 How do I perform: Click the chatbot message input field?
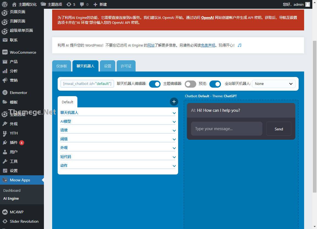point(227,129)
